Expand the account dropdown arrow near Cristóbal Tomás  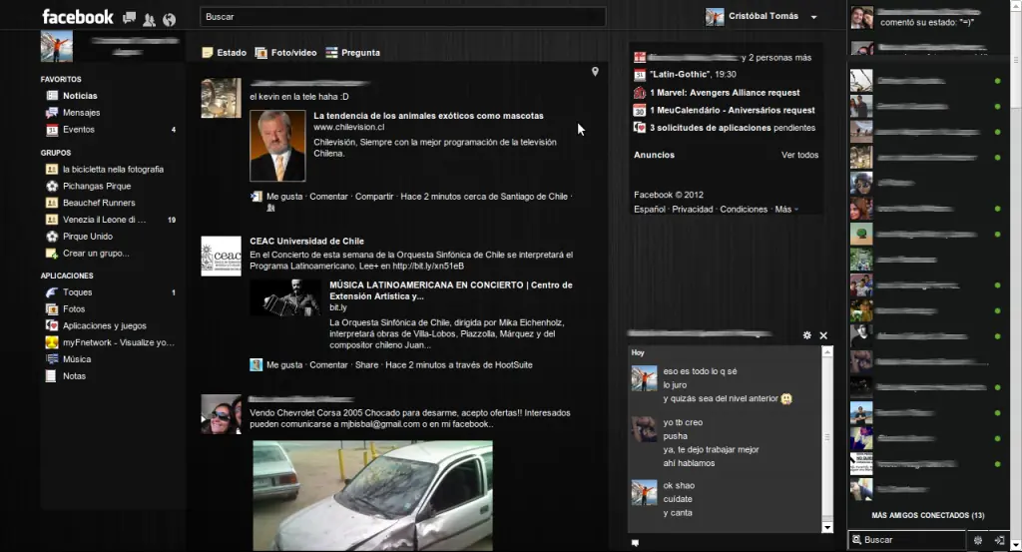point(814,17)
